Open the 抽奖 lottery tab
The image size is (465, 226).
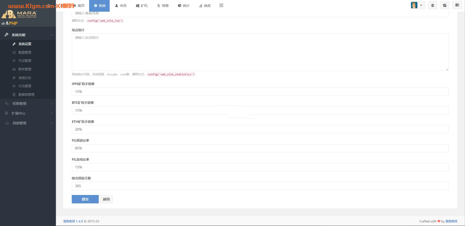point(205,6)
